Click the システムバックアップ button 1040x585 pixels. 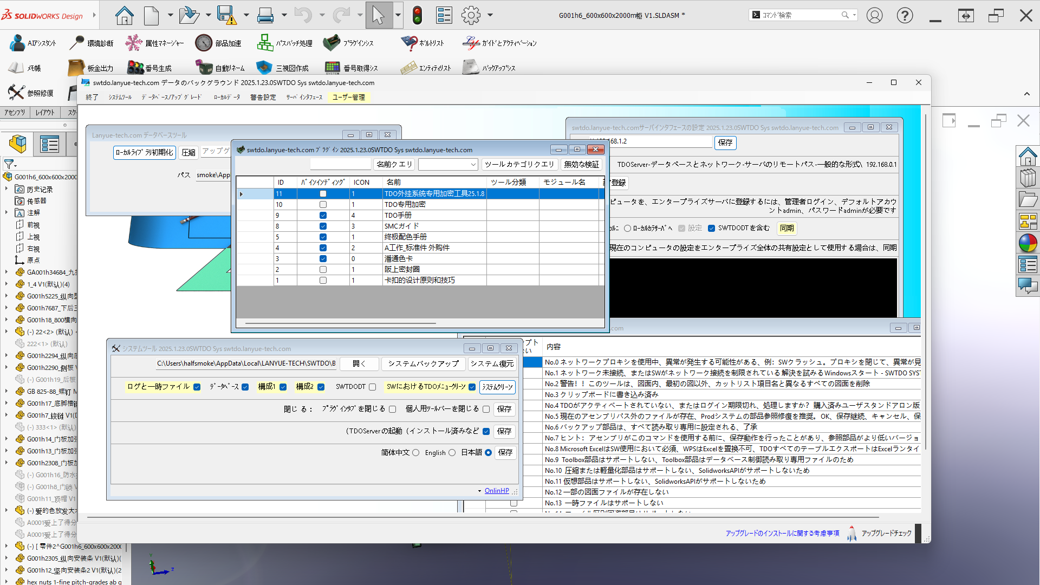(423, 363)
